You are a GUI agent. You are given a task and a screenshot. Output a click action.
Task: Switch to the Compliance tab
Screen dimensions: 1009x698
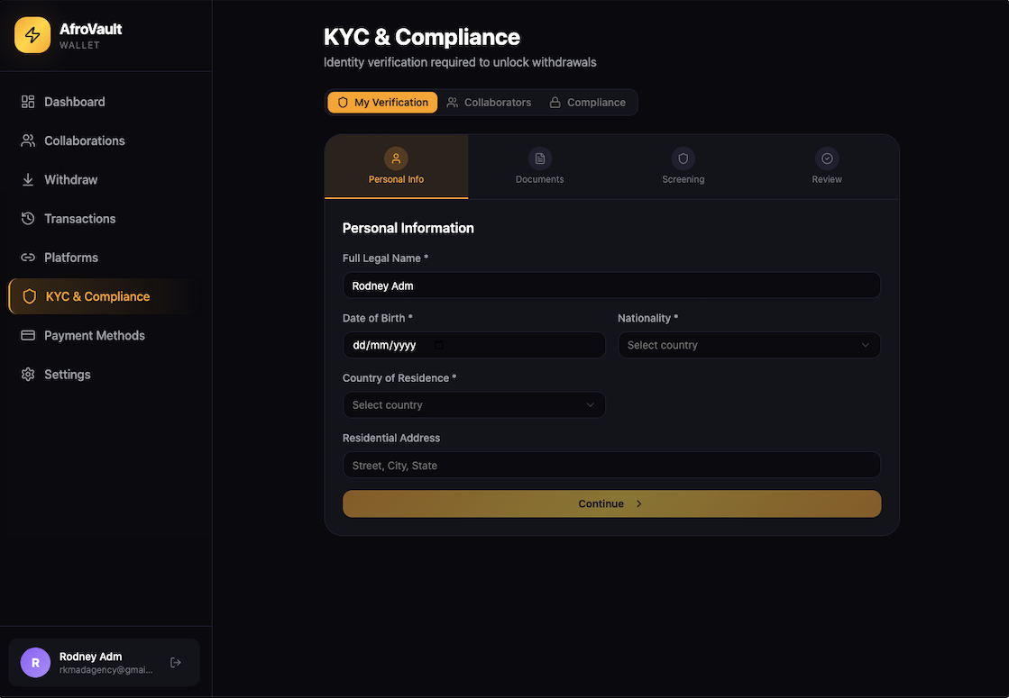click(x=587, y=103)
